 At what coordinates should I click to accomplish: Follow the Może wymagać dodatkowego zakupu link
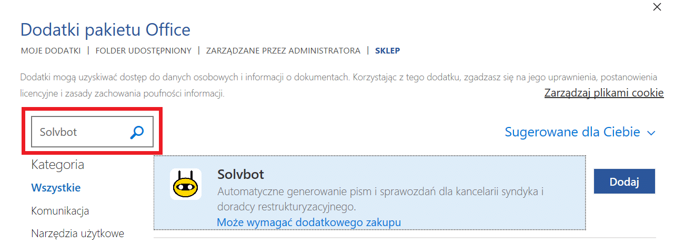click(x=309, y=222)
